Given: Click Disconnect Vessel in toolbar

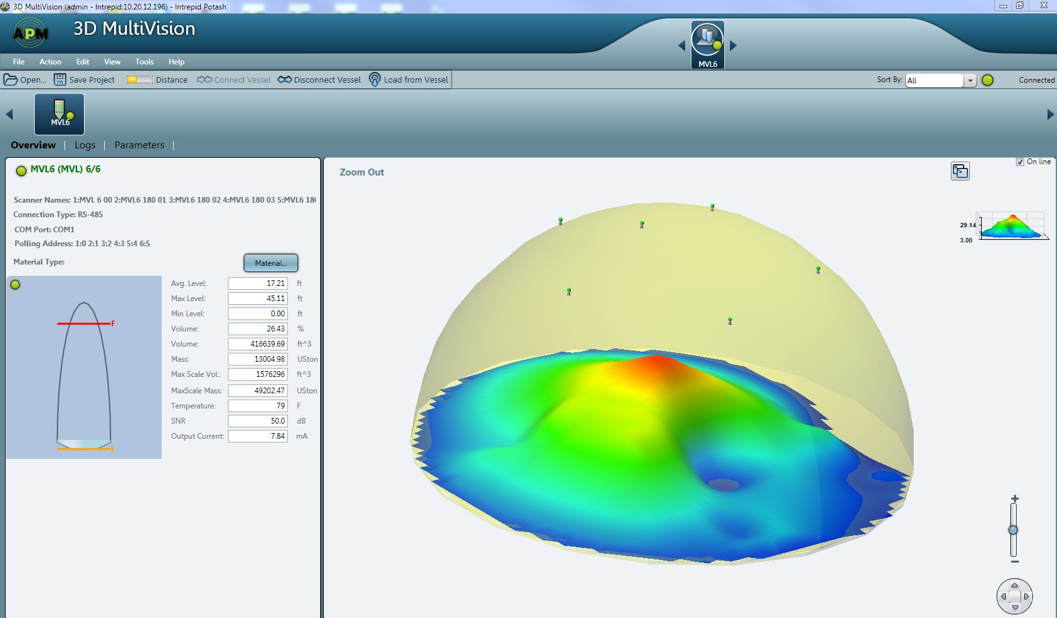Looking at the screenshot, I should click(319, 80).
